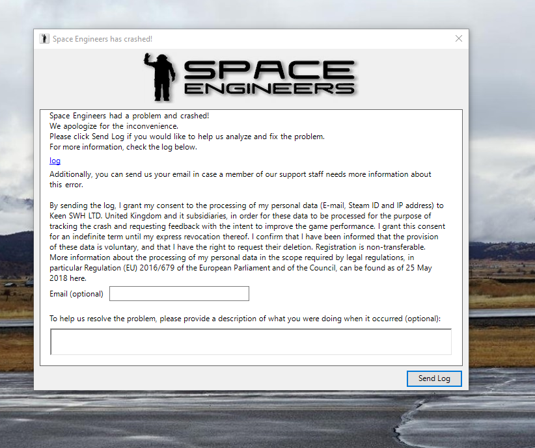
Task: Close the Space Engineers crash dialog
Action: pos(459,38)
